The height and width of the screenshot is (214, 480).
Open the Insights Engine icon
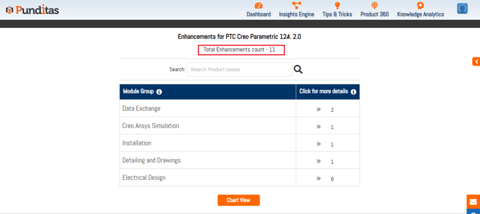tap(296, 6)
